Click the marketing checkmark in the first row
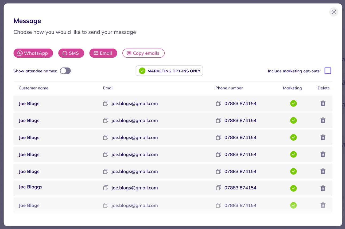 click(293, 103)
